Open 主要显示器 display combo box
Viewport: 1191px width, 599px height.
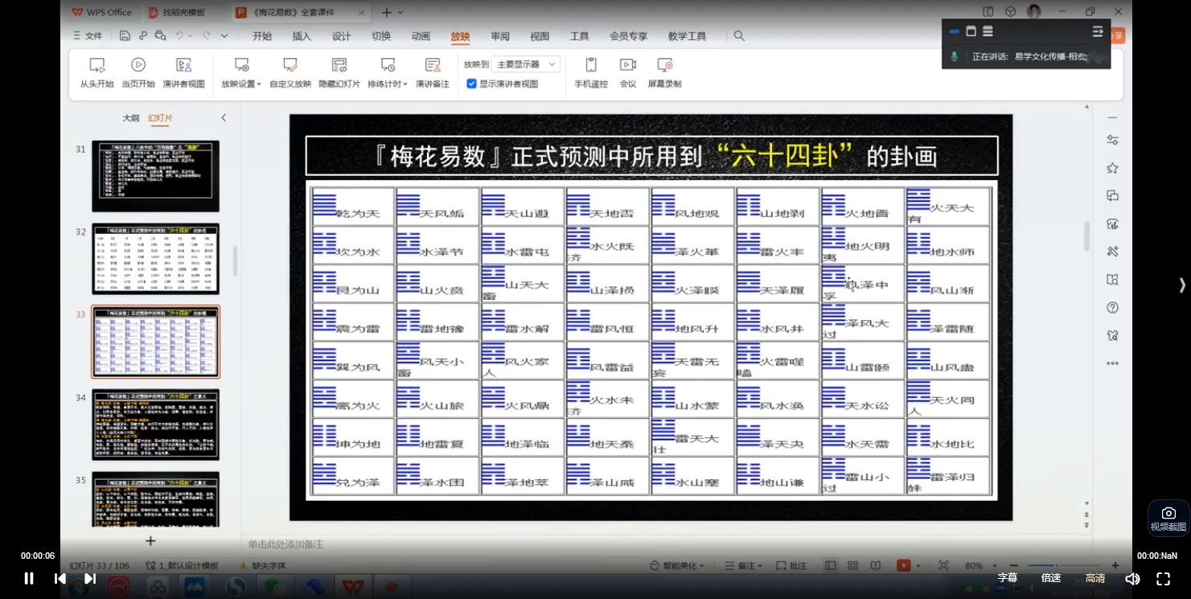(526, 64)
